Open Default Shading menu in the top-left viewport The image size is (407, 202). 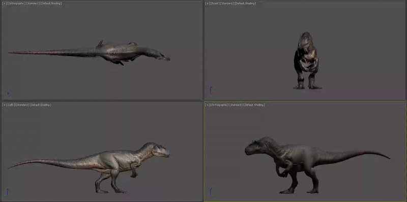coord(51,4)
